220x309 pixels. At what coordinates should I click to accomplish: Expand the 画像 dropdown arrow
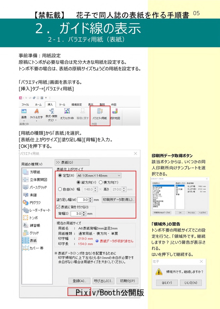point(24,121)
